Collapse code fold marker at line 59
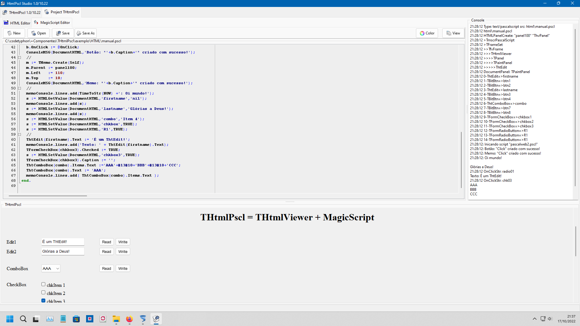580x326 pixels. 20,135
